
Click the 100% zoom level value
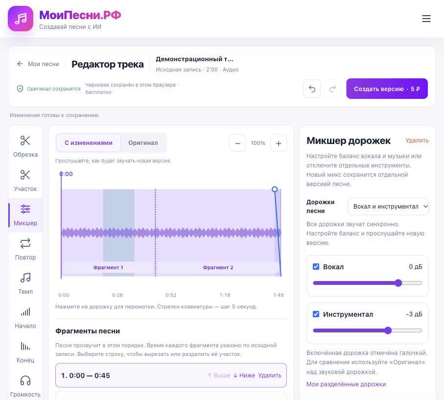pyautogui.click(x=258, y=143)
